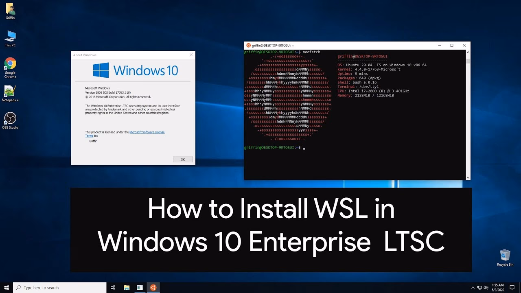Click the About Windows title bar text

click(85, 55)
